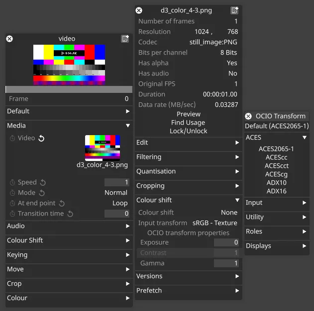Close the d3_color_4-3.png panel
The image size is (314, 311).
[139, 10]
